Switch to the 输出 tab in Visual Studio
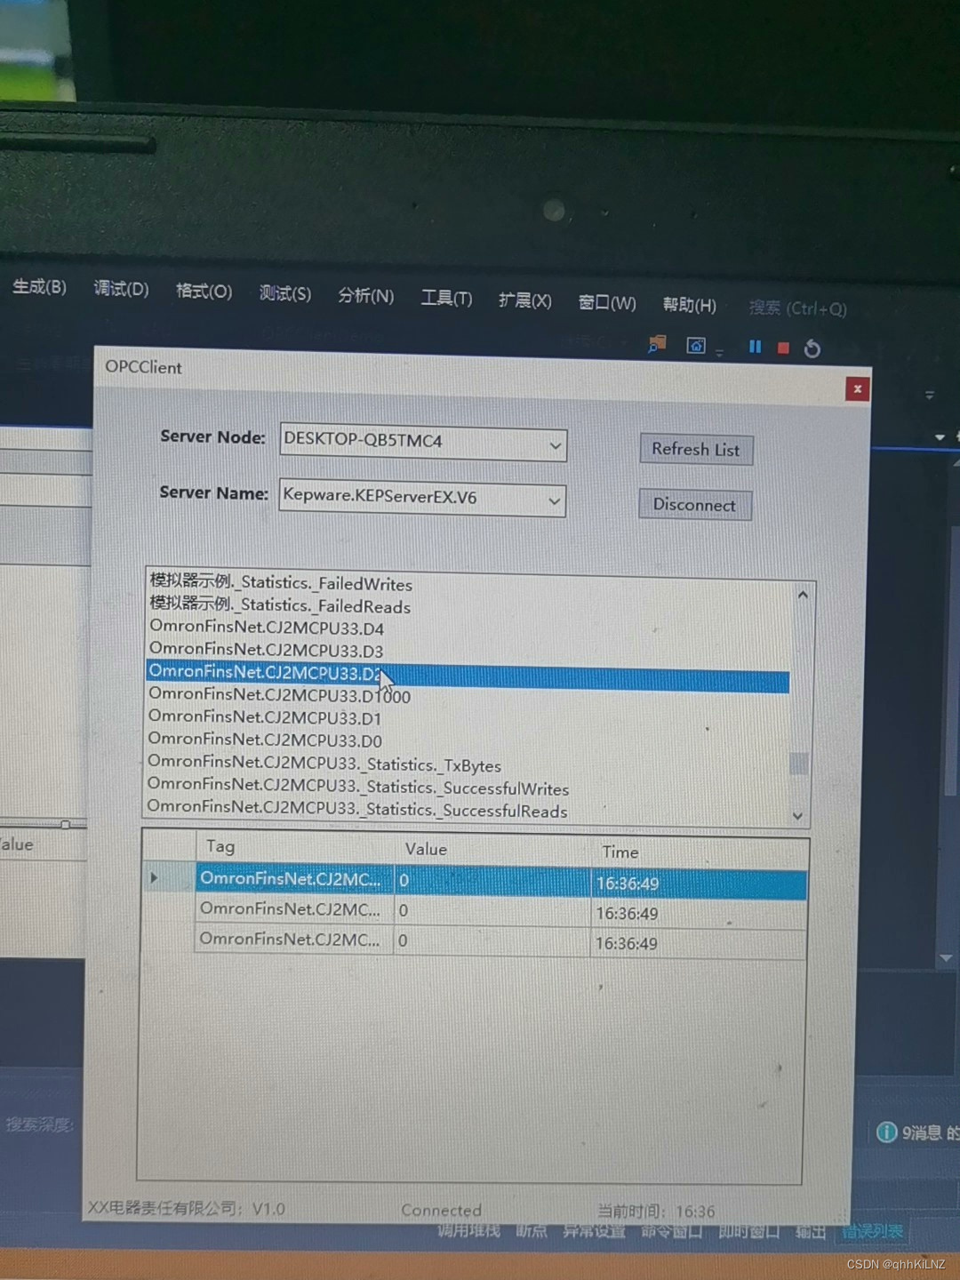This screenshot has width=960, height=1280. point(810,1231)
